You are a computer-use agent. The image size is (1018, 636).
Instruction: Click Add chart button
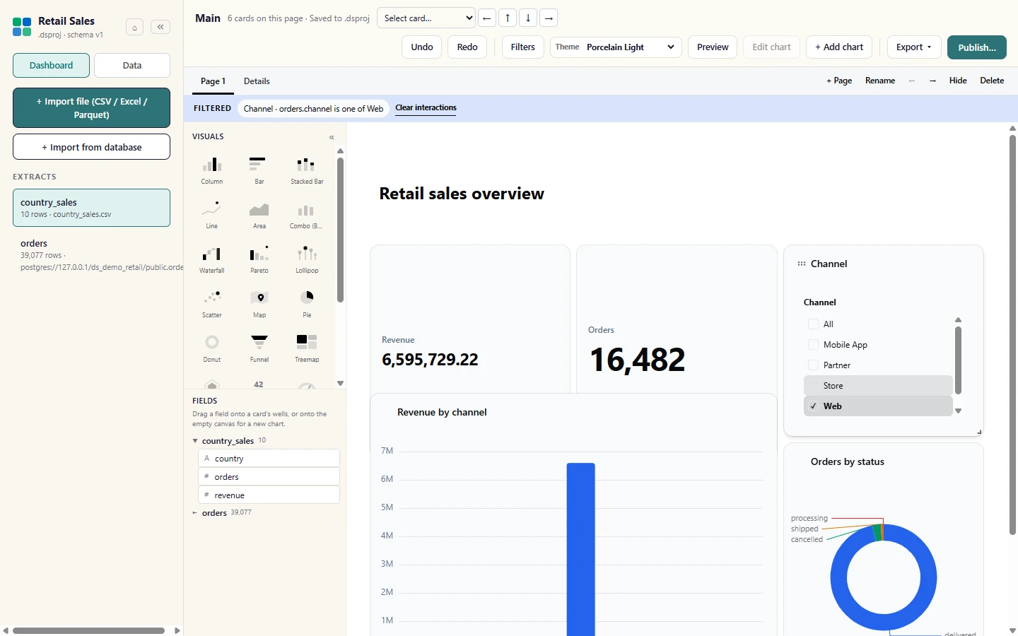click(x=839, y=47)
